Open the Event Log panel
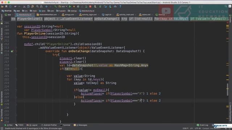Image resolution: width=232 pixels, height=130 pixels. [203, 125]
